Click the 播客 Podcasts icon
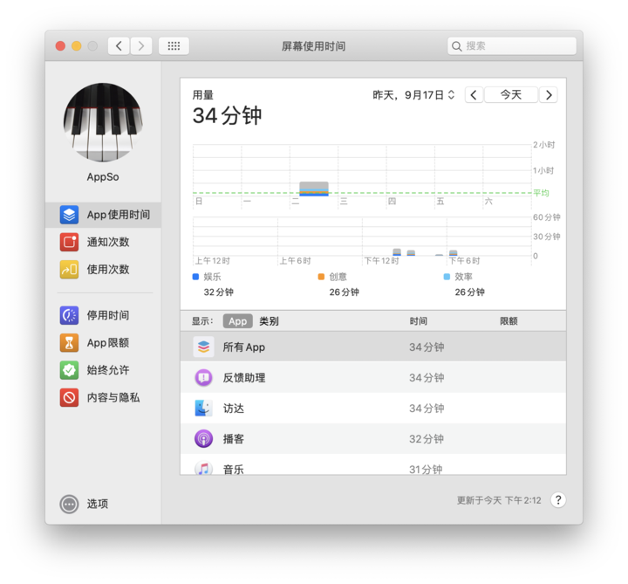The image size is (628, 584). [x=203, y=438]
